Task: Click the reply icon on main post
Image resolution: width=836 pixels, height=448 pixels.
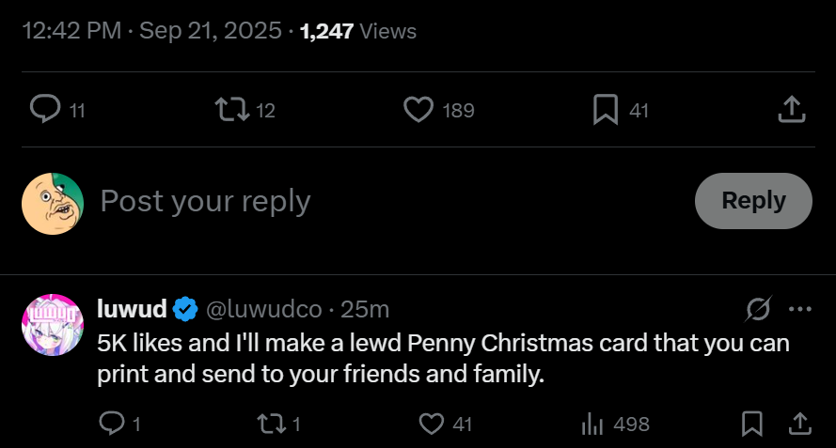Action: click(45, 110)
